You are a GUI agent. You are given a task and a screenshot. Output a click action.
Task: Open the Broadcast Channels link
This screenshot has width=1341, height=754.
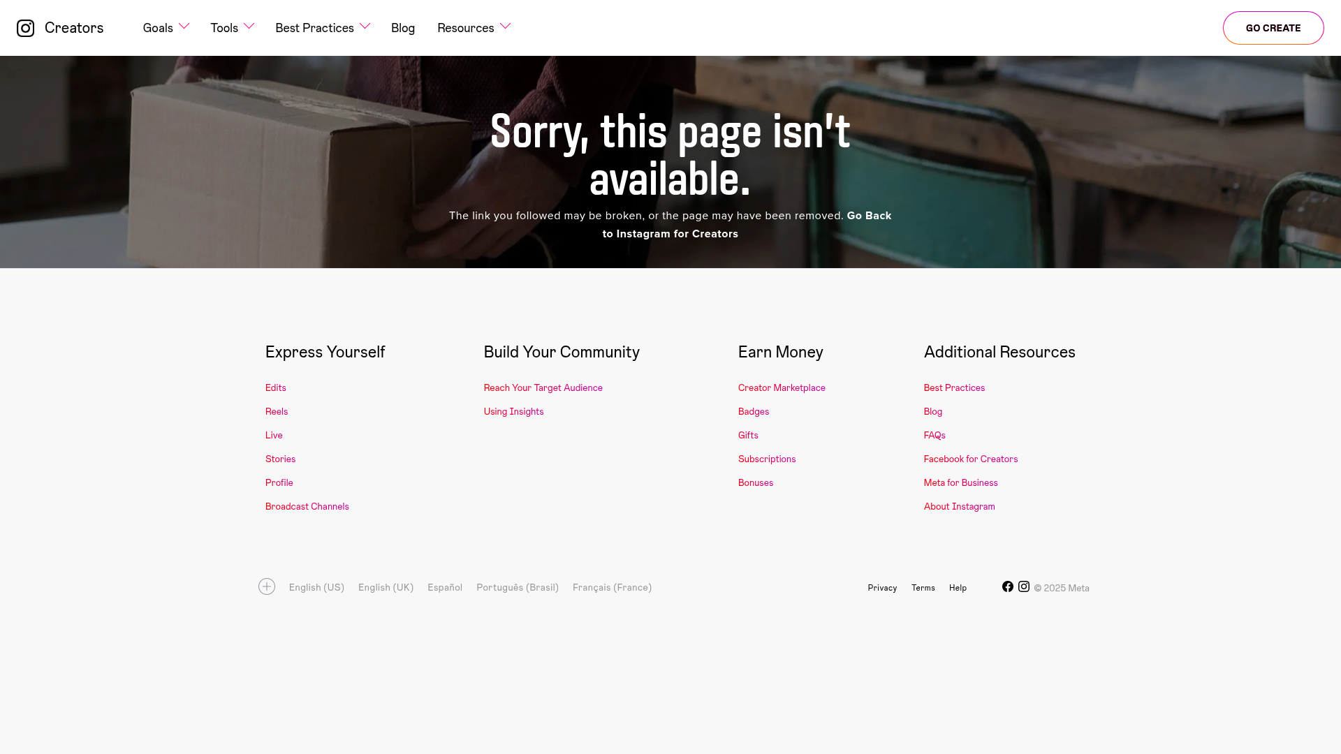pos(307,506)
